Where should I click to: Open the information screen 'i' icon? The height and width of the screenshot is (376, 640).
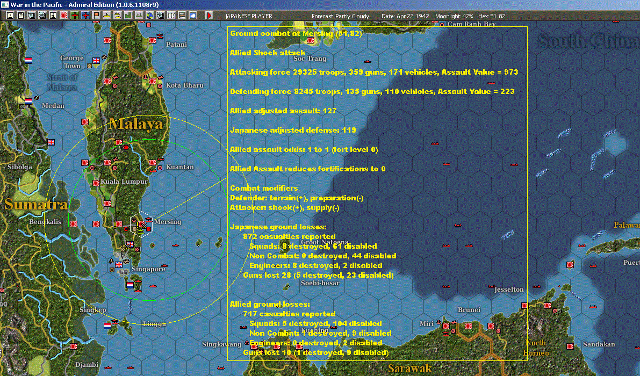pos(53,16)
